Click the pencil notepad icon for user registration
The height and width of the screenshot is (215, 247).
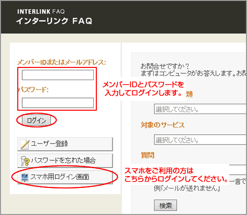[25, 144]
